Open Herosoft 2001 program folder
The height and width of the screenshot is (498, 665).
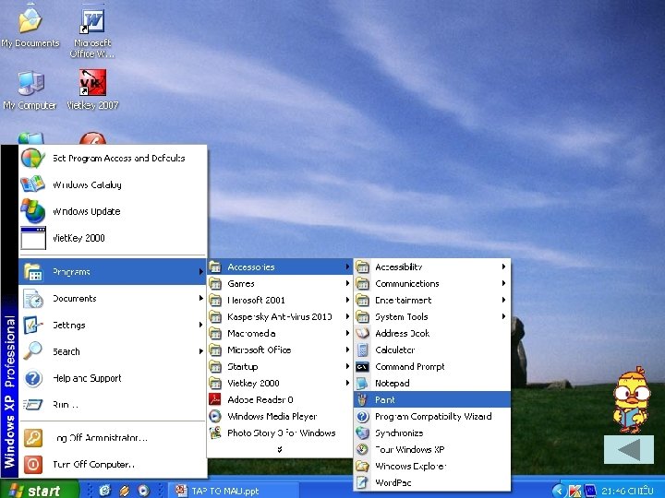pyautogui.click(x=280, y=300)
